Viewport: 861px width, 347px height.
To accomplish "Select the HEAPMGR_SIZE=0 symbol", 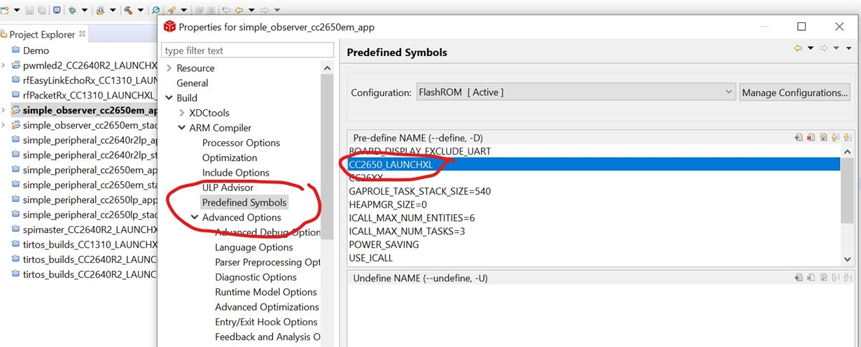I will tap(387, 204).
